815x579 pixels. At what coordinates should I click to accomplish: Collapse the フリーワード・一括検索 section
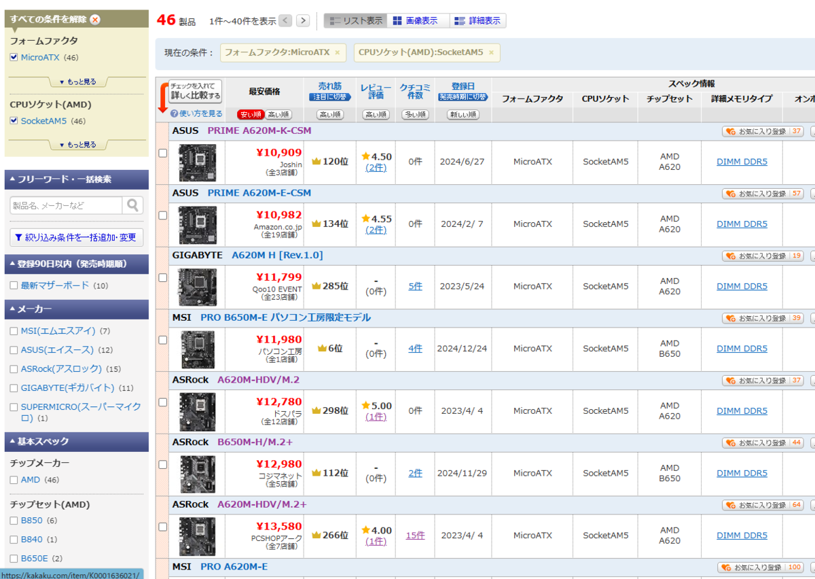(76, 179)
